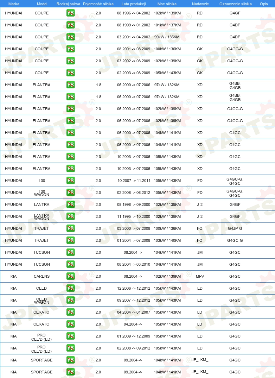
Task: Select the engine code G4JP-G
Action: 235,228
